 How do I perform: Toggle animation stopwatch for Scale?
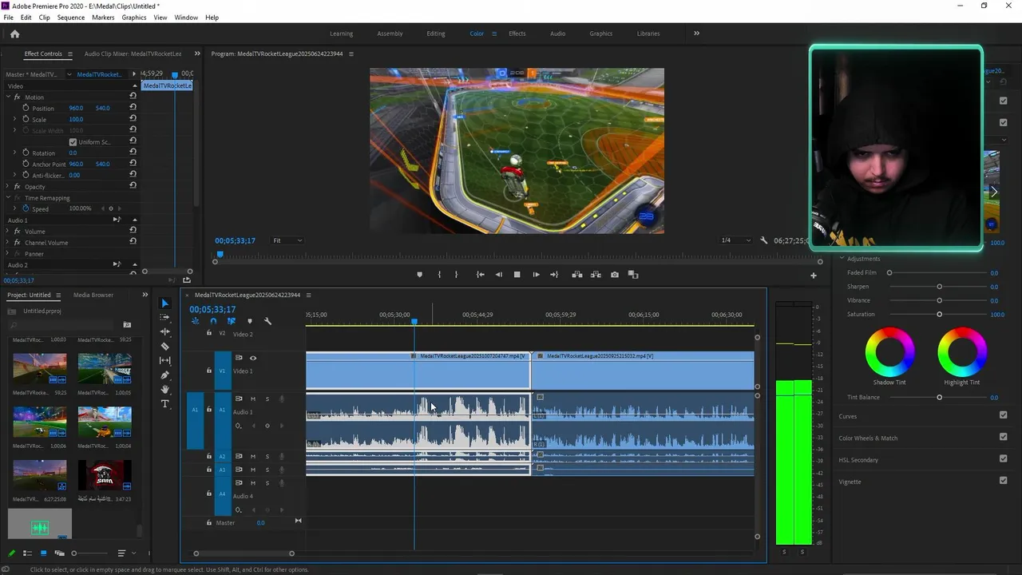[x=26, y=119]
